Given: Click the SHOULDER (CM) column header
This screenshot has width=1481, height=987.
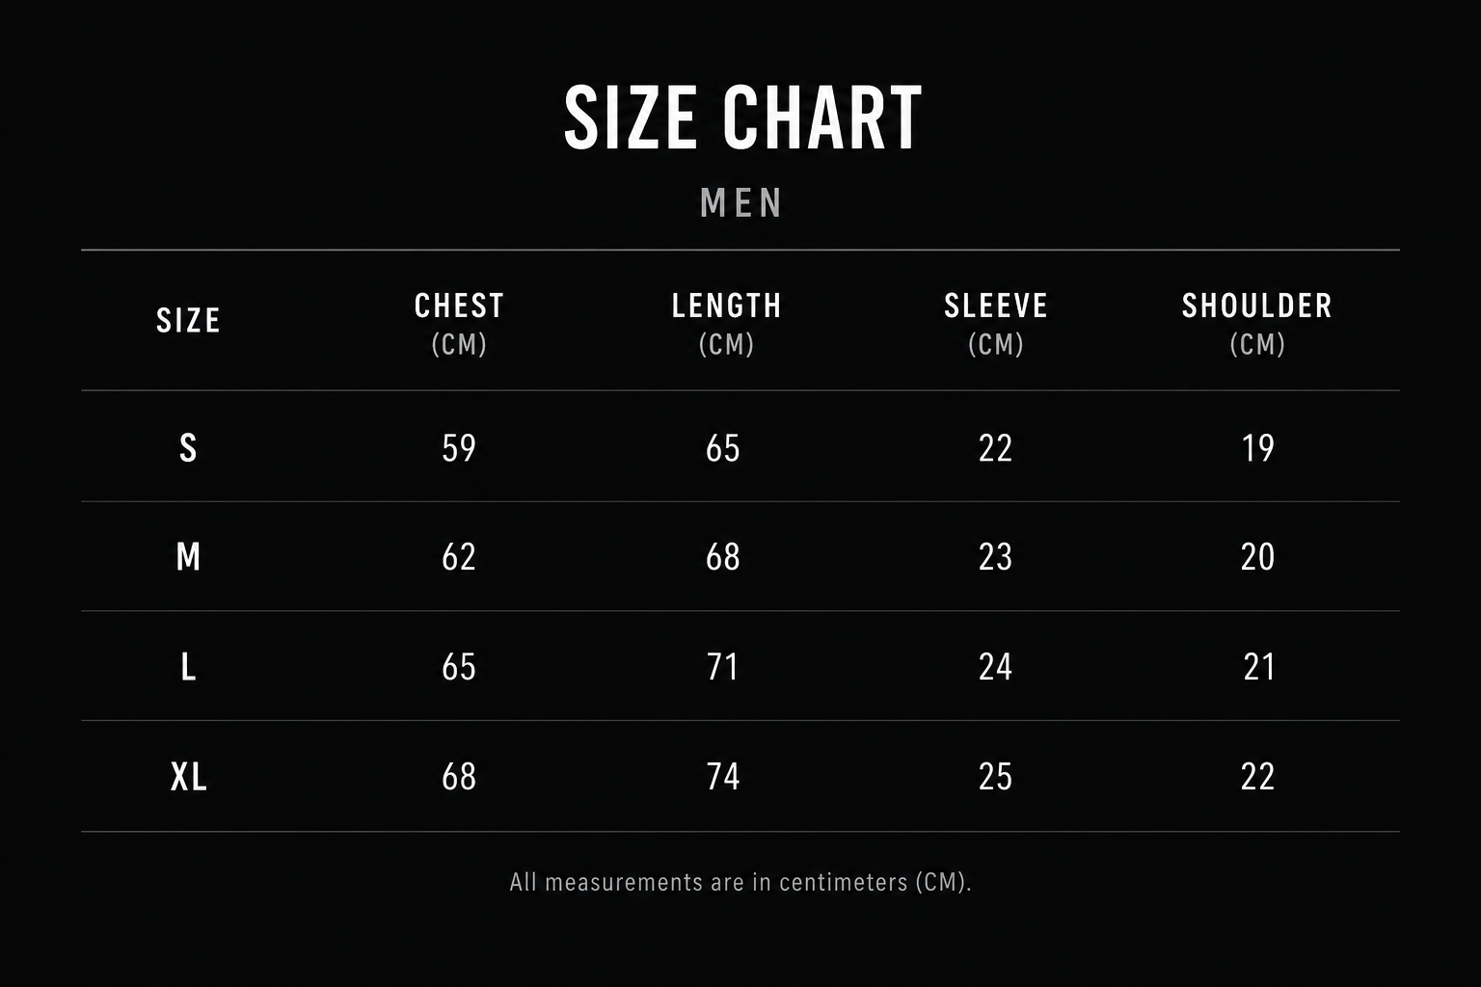Looking at the screenshot, I should 1257,324.
